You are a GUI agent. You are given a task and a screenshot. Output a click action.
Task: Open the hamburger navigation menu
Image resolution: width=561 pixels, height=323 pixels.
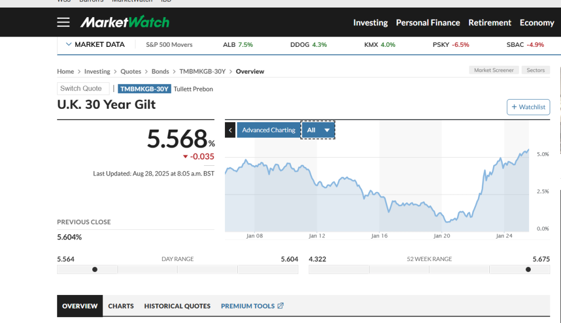coord(63,22)
